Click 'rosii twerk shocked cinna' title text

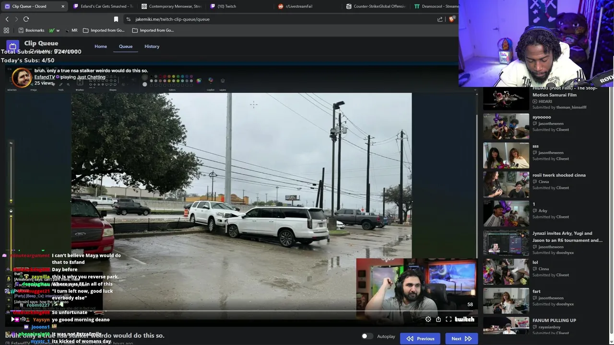(559, 175)
